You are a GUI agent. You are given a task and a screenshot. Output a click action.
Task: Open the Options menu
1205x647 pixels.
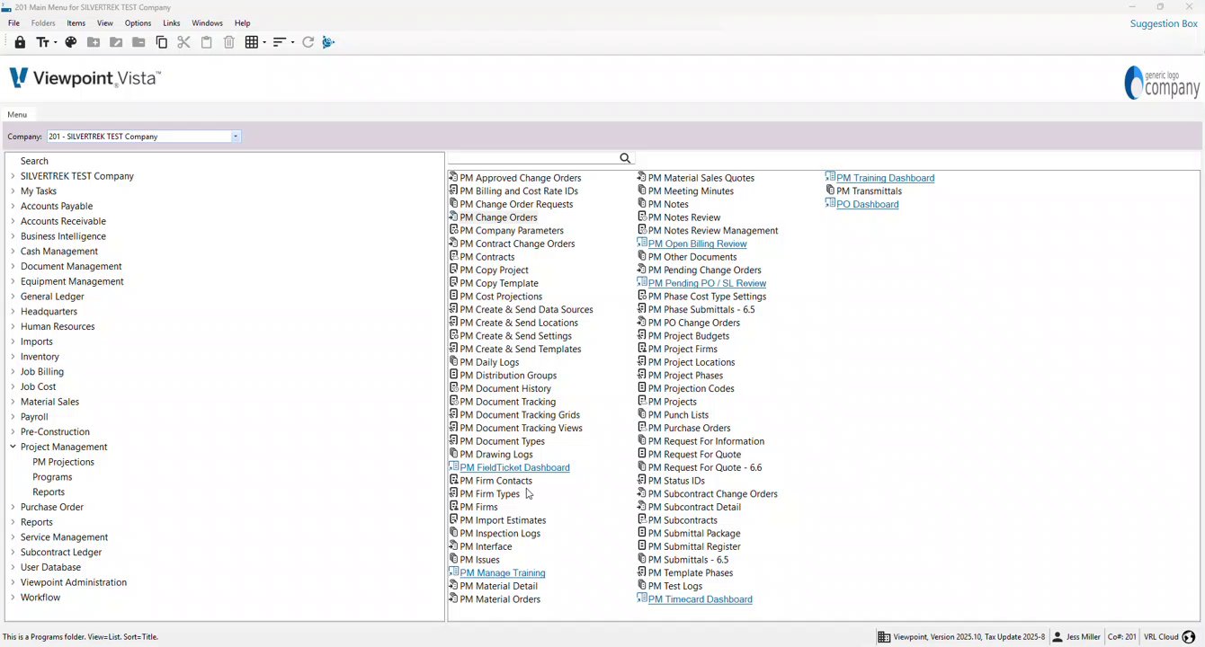138,23
